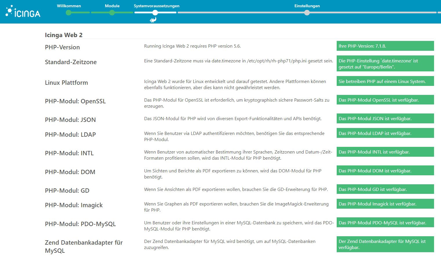Switch to the Module step

(x=112, y=6)
